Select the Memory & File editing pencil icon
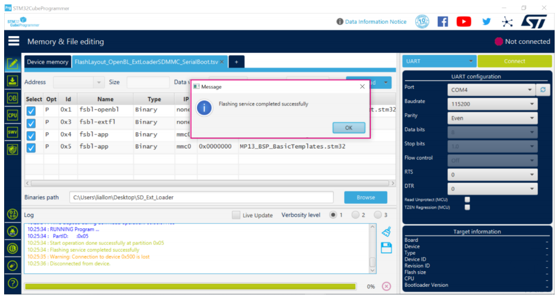This screenshot has height=298, width=557. click(x=13, y=64)
